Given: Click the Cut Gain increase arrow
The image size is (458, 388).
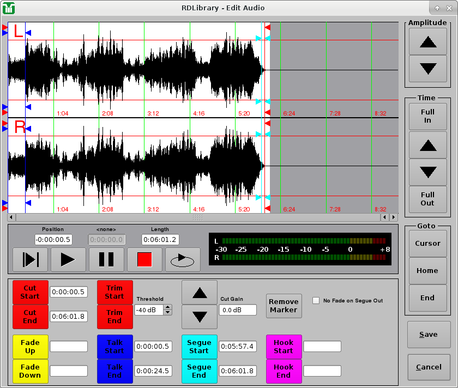Looking at the screenshot, I should click(200, 293).
